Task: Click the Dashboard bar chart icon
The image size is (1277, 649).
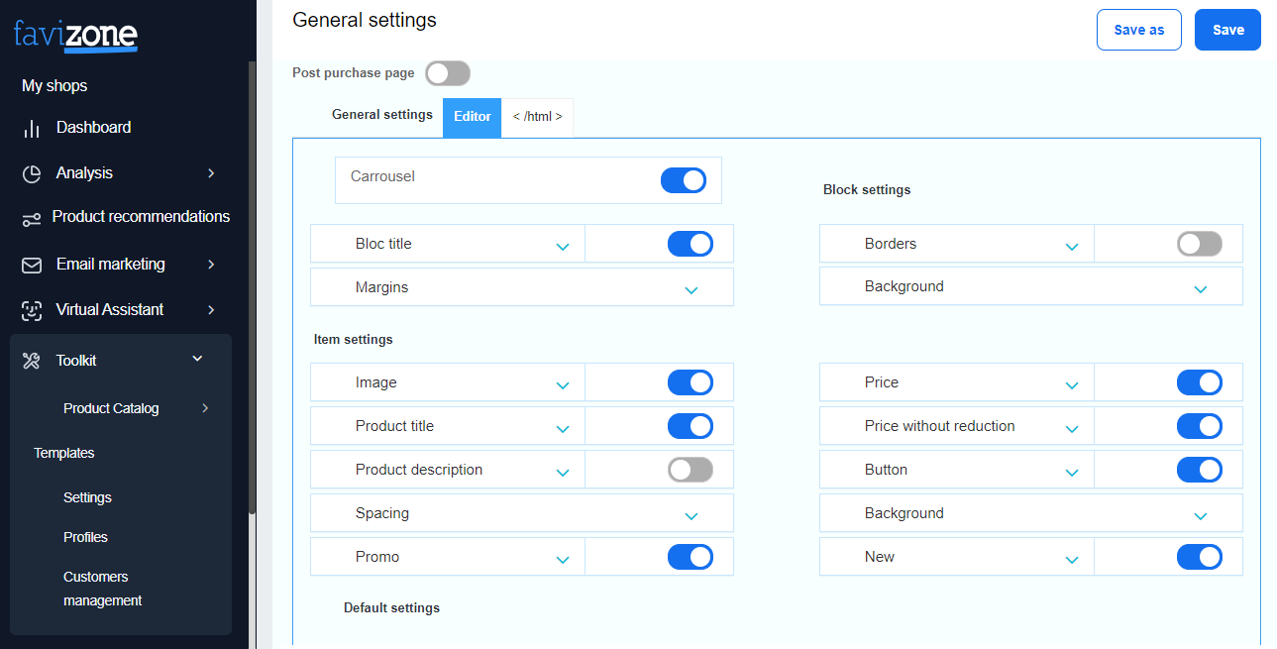Action: pyautogui.click(x=32, y=129)
